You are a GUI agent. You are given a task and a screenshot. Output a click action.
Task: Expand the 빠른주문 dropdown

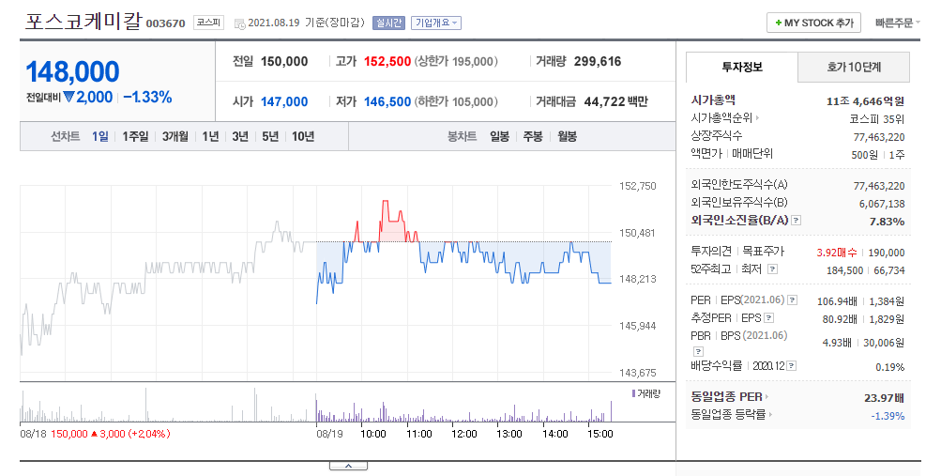[x=897, y=23]
